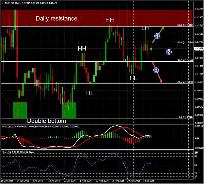Click the 1.13900 price on the axis
This screenshot has width=204, height=184.
pyautogui.click(x=199, y=17)
